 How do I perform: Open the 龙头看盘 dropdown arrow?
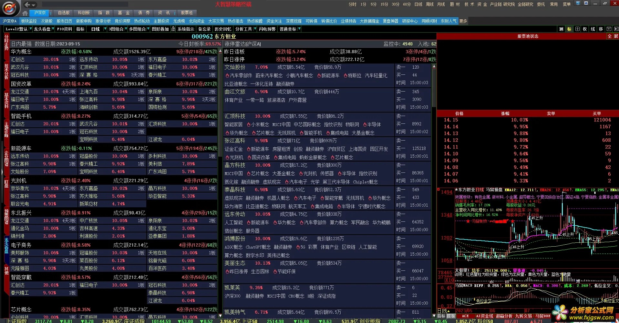(x=53, y=29)
